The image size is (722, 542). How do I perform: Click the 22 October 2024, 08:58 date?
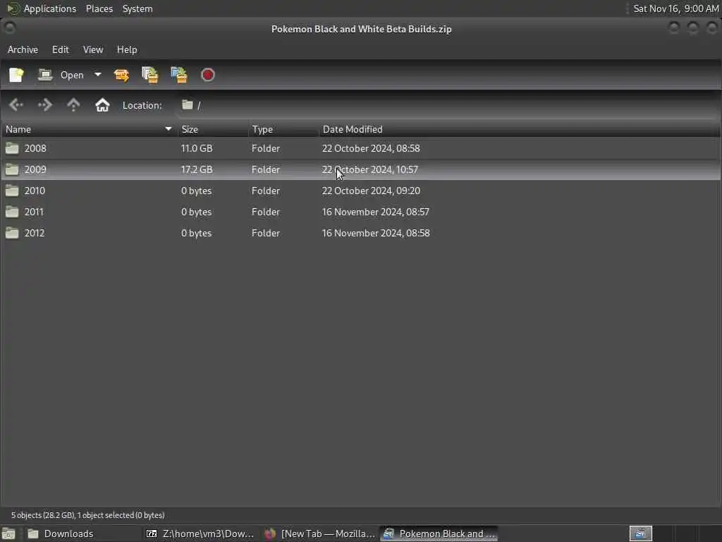(x=371, y=148)
